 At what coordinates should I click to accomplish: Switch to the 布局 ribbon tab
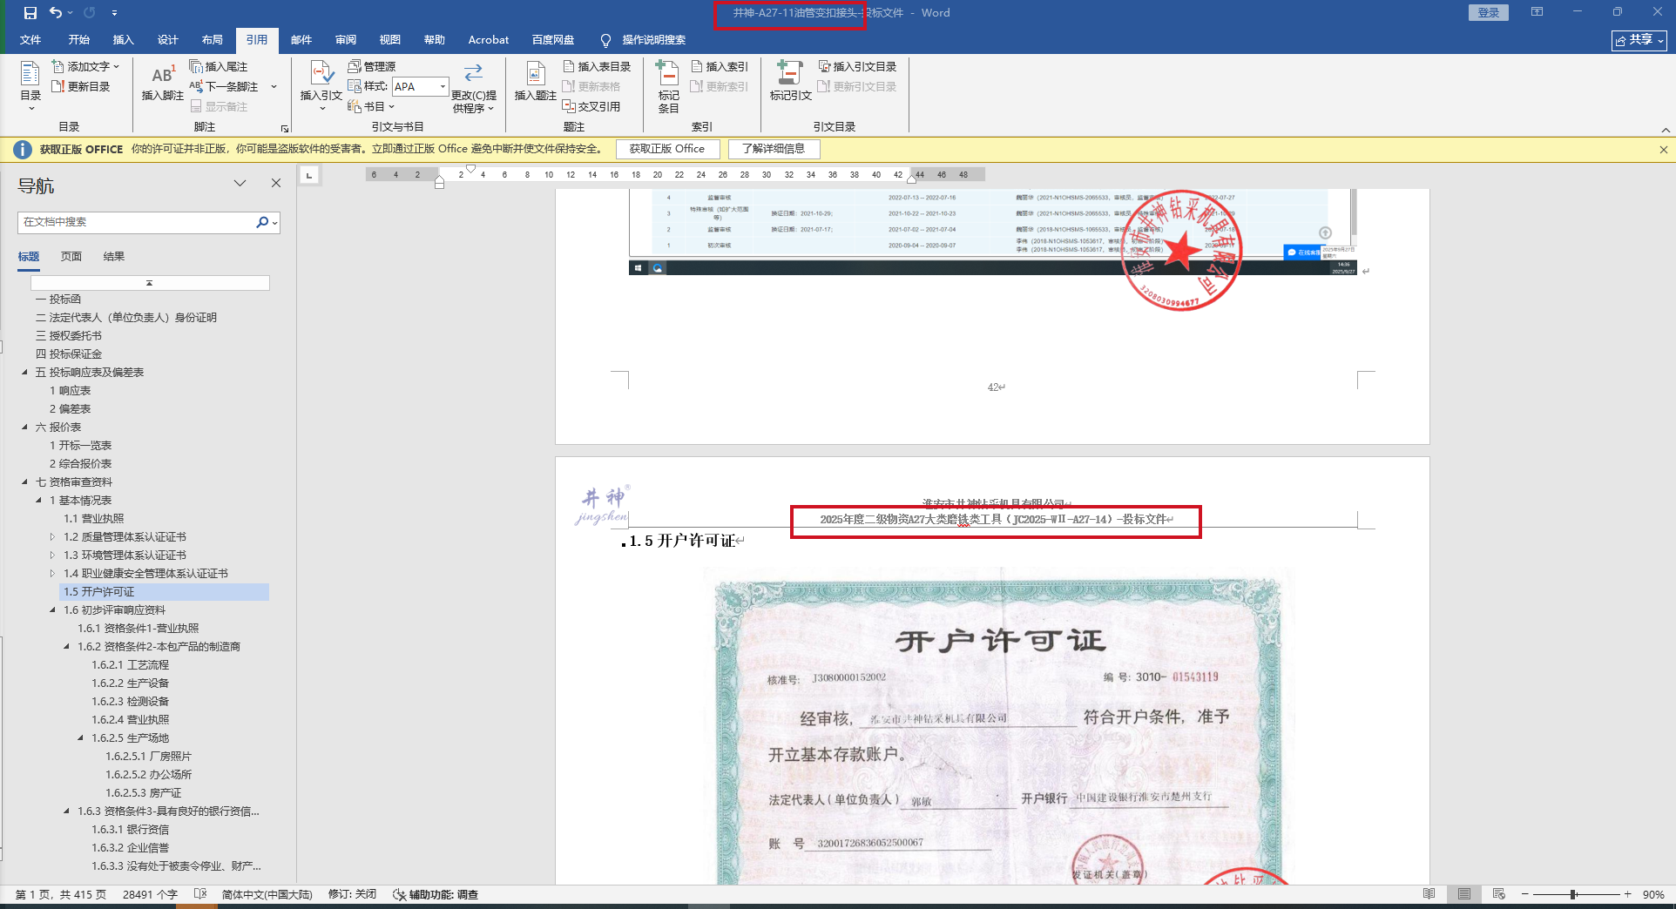(213, 40)
